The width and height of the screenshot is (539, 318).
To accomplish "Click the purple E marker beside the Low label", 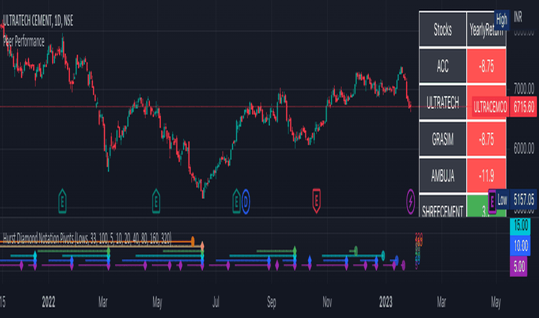I will pyautogui.click(x=492, y=201).
